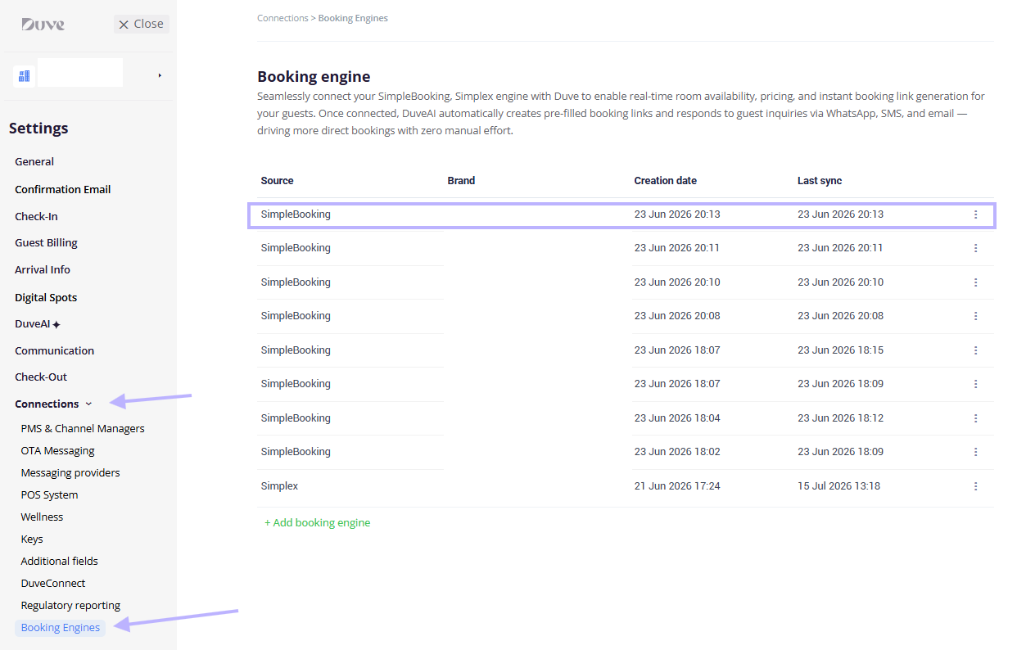Click the property building icon
Screen dimensions: 1026x650
point(24,75)
